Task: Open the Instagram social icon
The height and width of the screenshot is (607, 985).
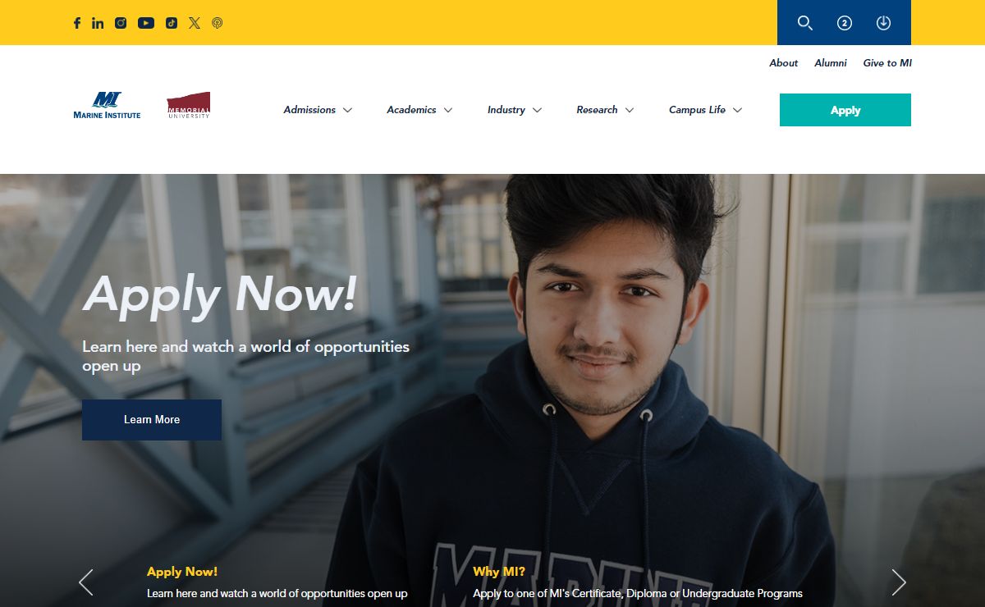Action: 121,23
